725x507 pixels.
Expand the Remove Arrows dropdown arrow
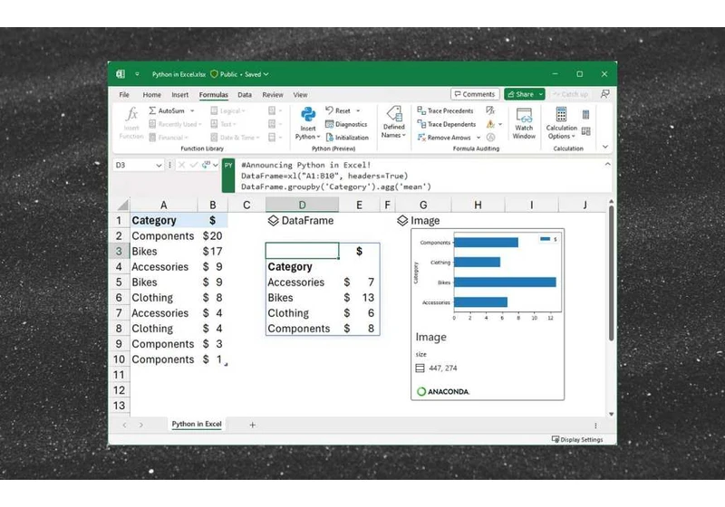(478, 138)
